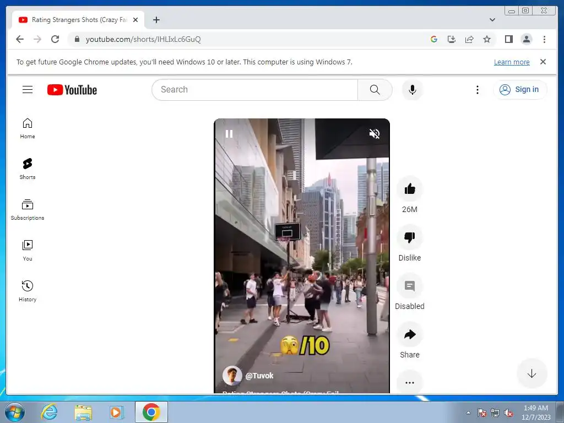Show hidden system tray icons
This screenshot has height=423, width=564.
pyautogui.click(x=468, y=413)
